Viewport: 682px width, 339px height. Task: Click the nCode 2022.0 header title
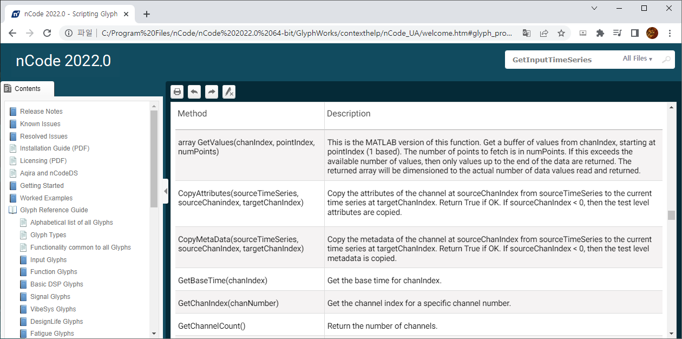tap(63, 61)
